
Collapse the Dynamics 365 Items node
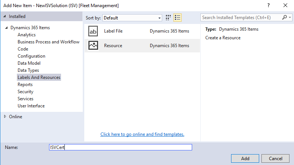tap(6, 28)
